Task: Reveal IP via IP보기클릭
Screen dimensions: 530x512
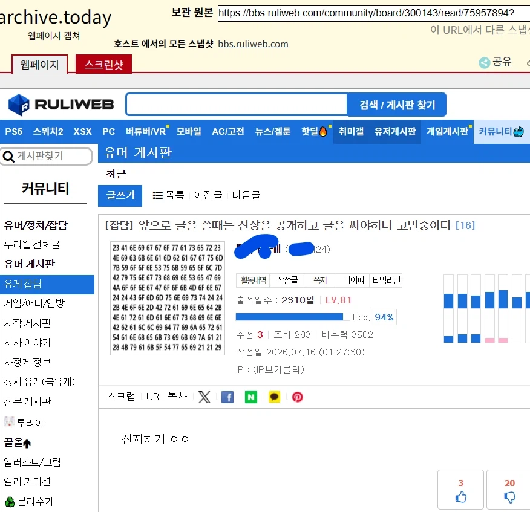Action: pos(278,369)
